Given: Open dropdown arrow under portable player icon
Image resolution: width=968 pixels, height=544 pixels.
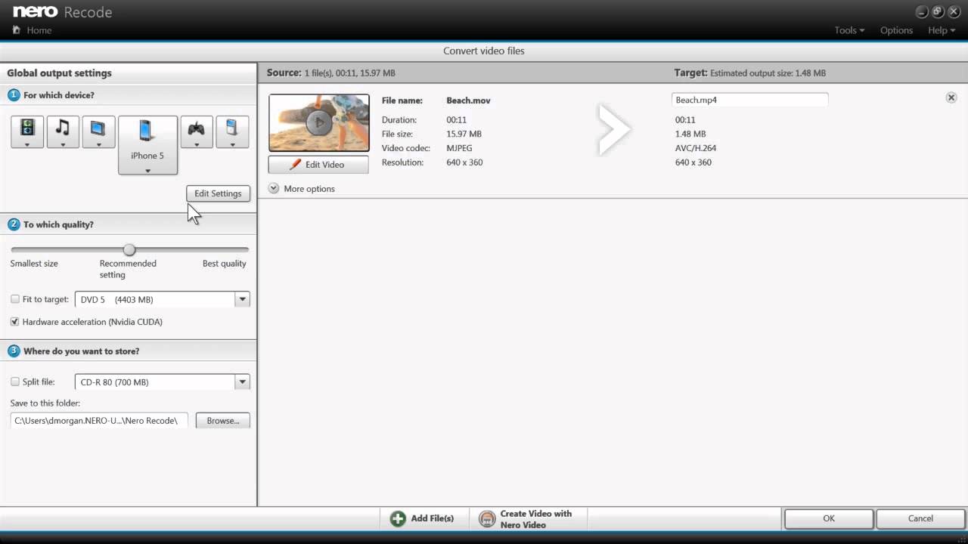Looking at the screenshot, I should pyautogui.click(x=232, y=144).
